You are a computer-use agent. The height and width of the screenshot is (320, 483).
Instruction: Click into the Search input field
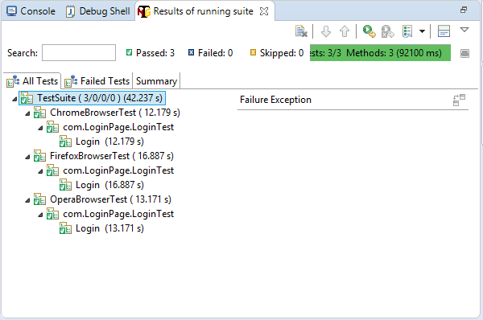tap(79, 53)
